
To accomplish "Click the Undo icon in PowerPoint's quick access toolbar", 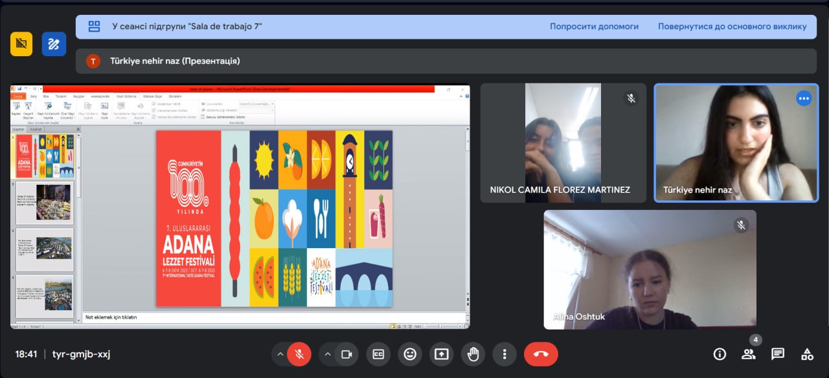I will (27, 89).
